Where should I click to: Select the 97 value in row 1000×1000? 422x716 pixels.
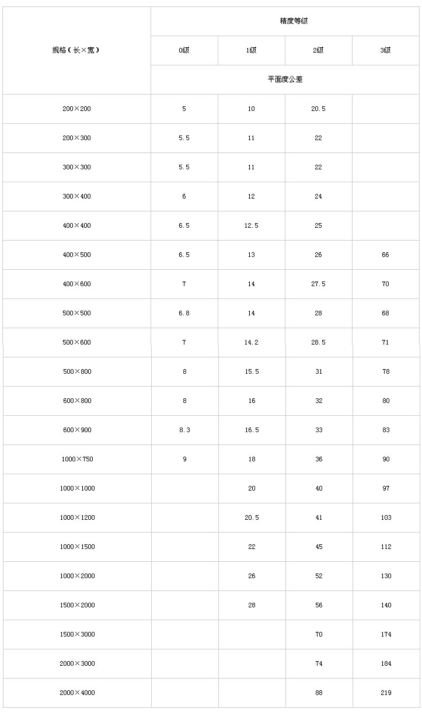(x=386, y=488)
